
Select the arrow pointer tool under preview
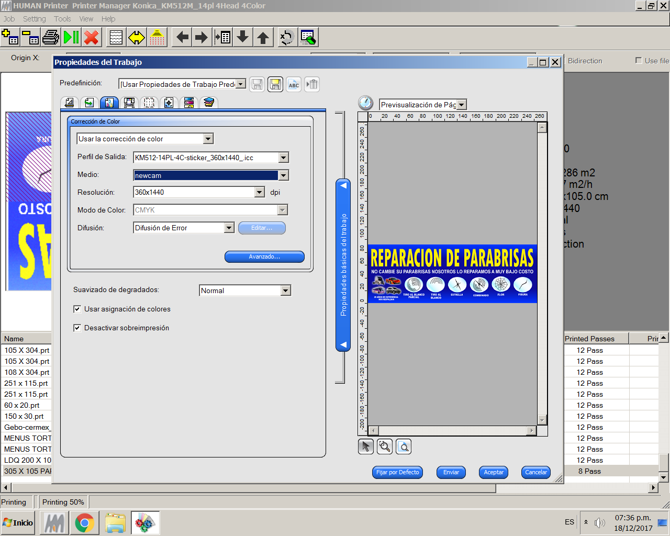(366, 446)
